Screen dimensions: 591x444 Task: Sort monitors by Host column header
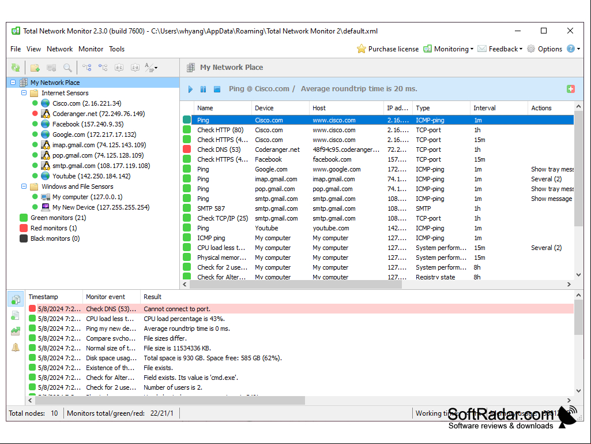click(x=347, y=108)
